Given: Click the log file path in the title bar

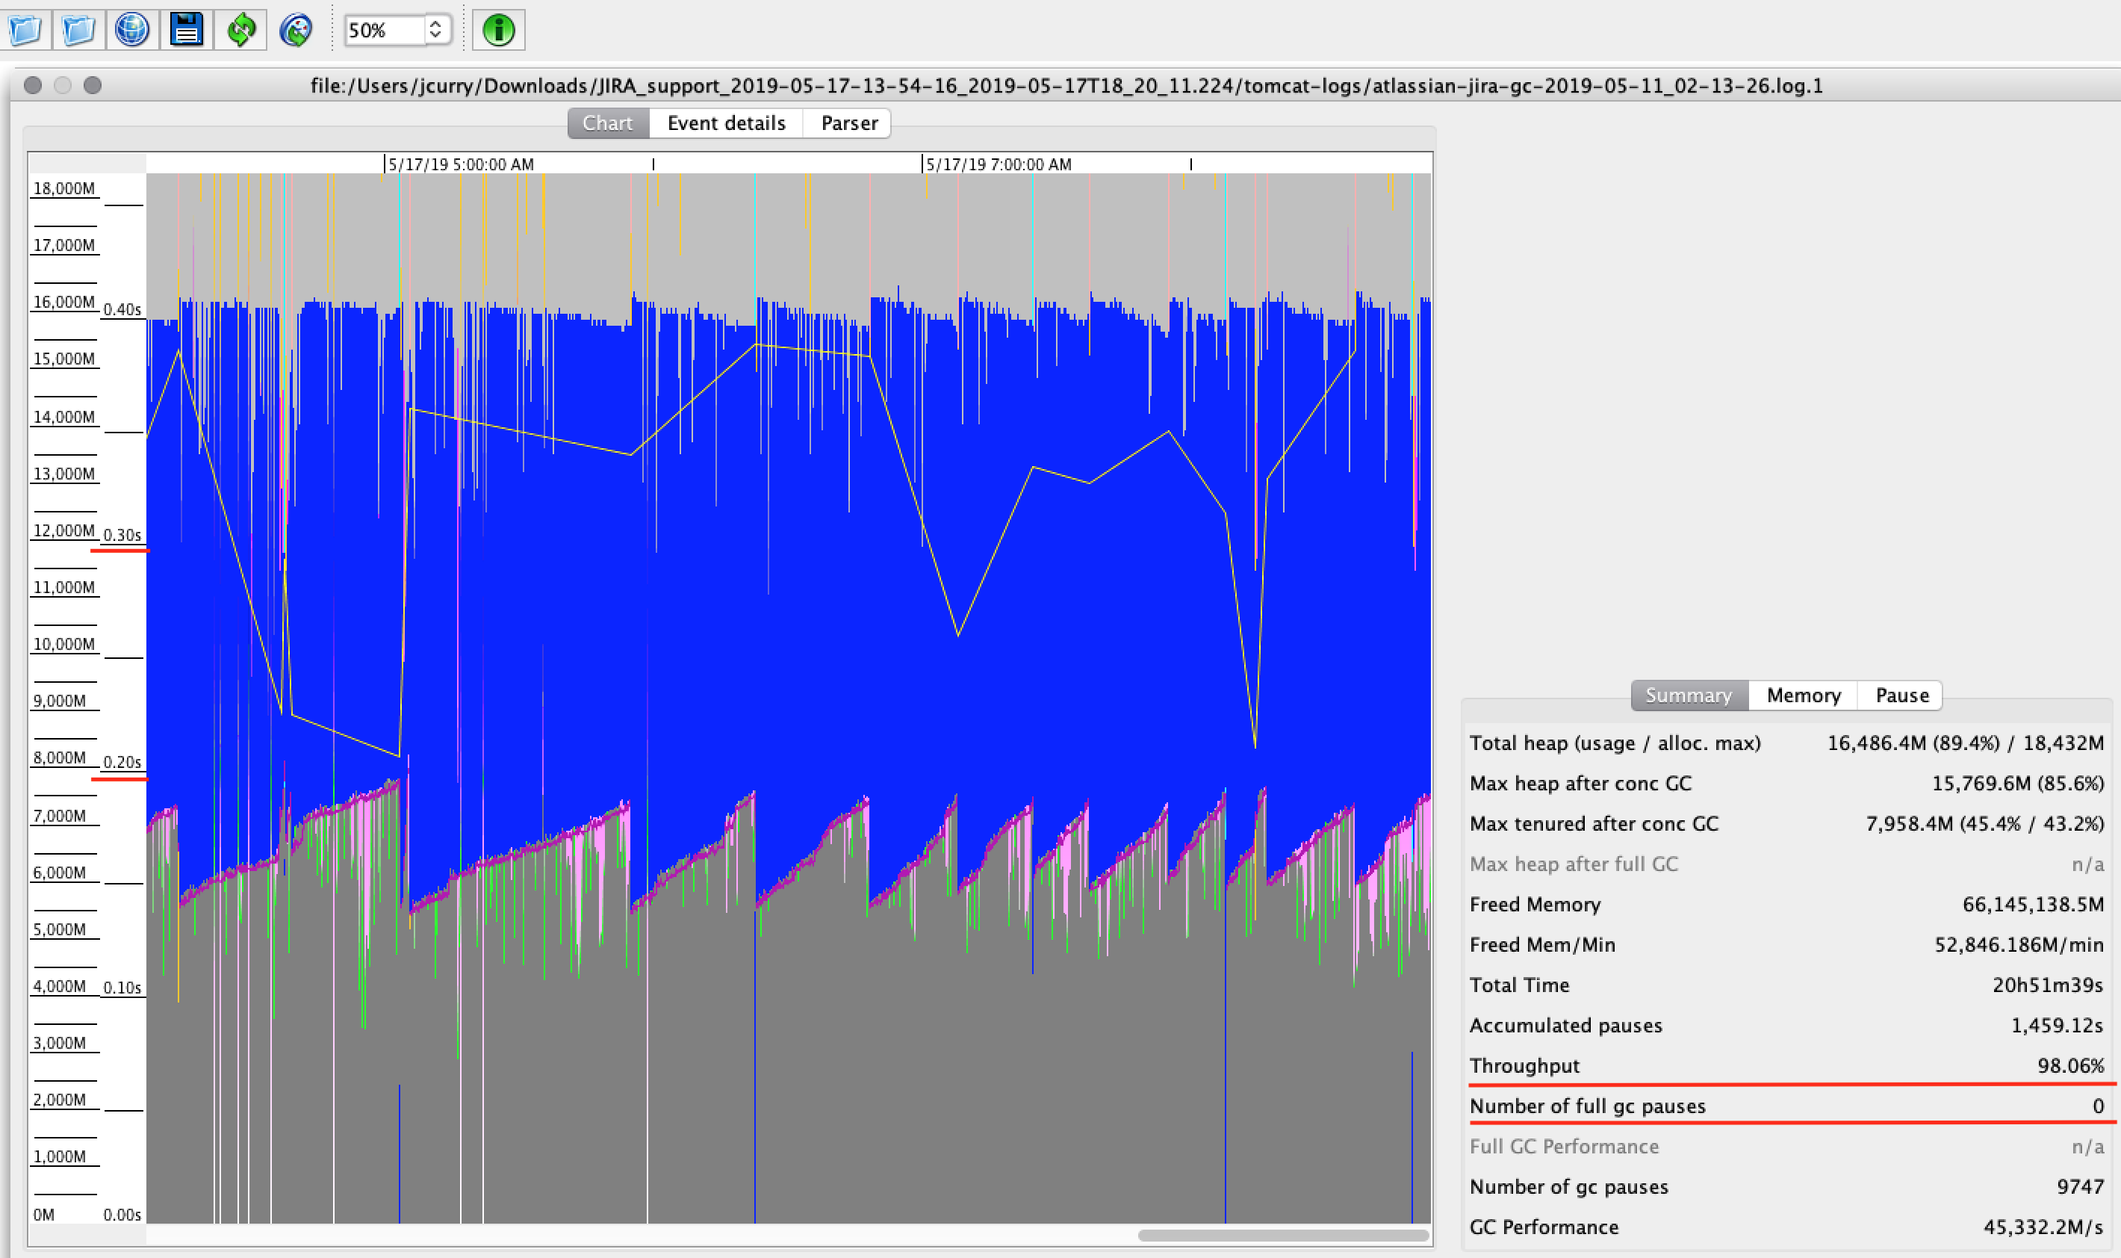Looking at the screenshot, I should (1066, 86).
